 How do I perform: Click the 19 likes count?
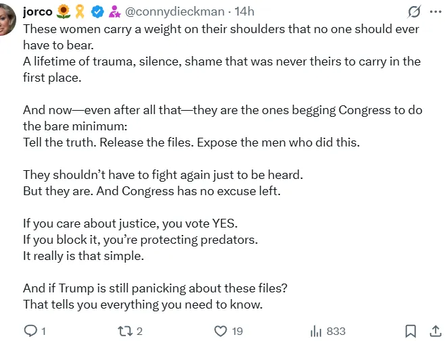click(237, 331)
